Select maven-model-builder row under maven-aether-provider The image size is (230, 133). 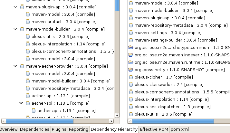(71, 81)
